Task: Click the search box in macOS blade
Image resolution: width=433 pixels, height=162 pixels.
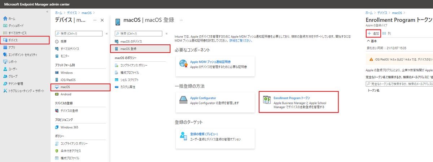Action: click(139, 34)
